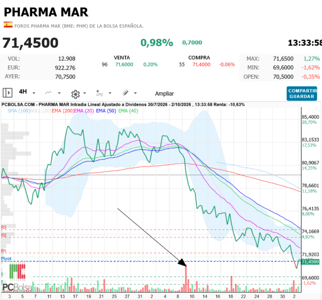Open the chart settings gear icon
This screenshot has width=322, height=300.
click(x=76, y=94)
